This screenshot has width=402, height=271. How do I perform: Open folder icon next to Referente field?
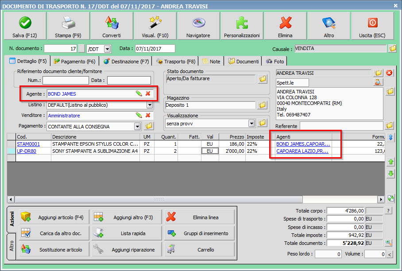click(389, 126)
